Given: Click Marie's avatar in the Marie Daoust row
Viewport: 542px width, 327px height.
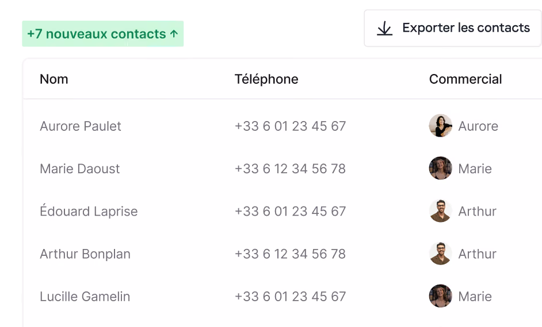Looking at the screenshot, I should pyautogui.click(x=440, y=168).
